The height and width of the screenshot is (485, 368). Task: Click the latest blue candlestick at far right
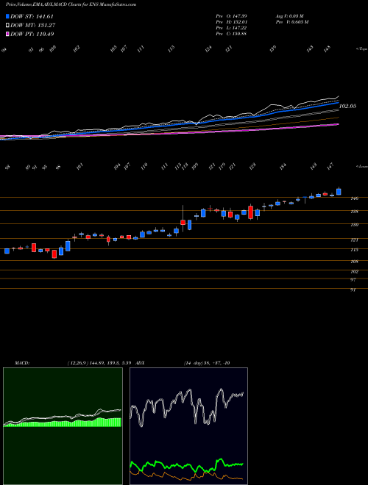[339, 192]
